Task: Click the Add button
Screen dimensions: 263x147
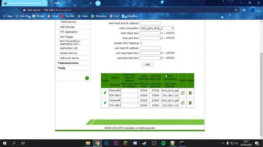Action: click(x=148, y=65)
